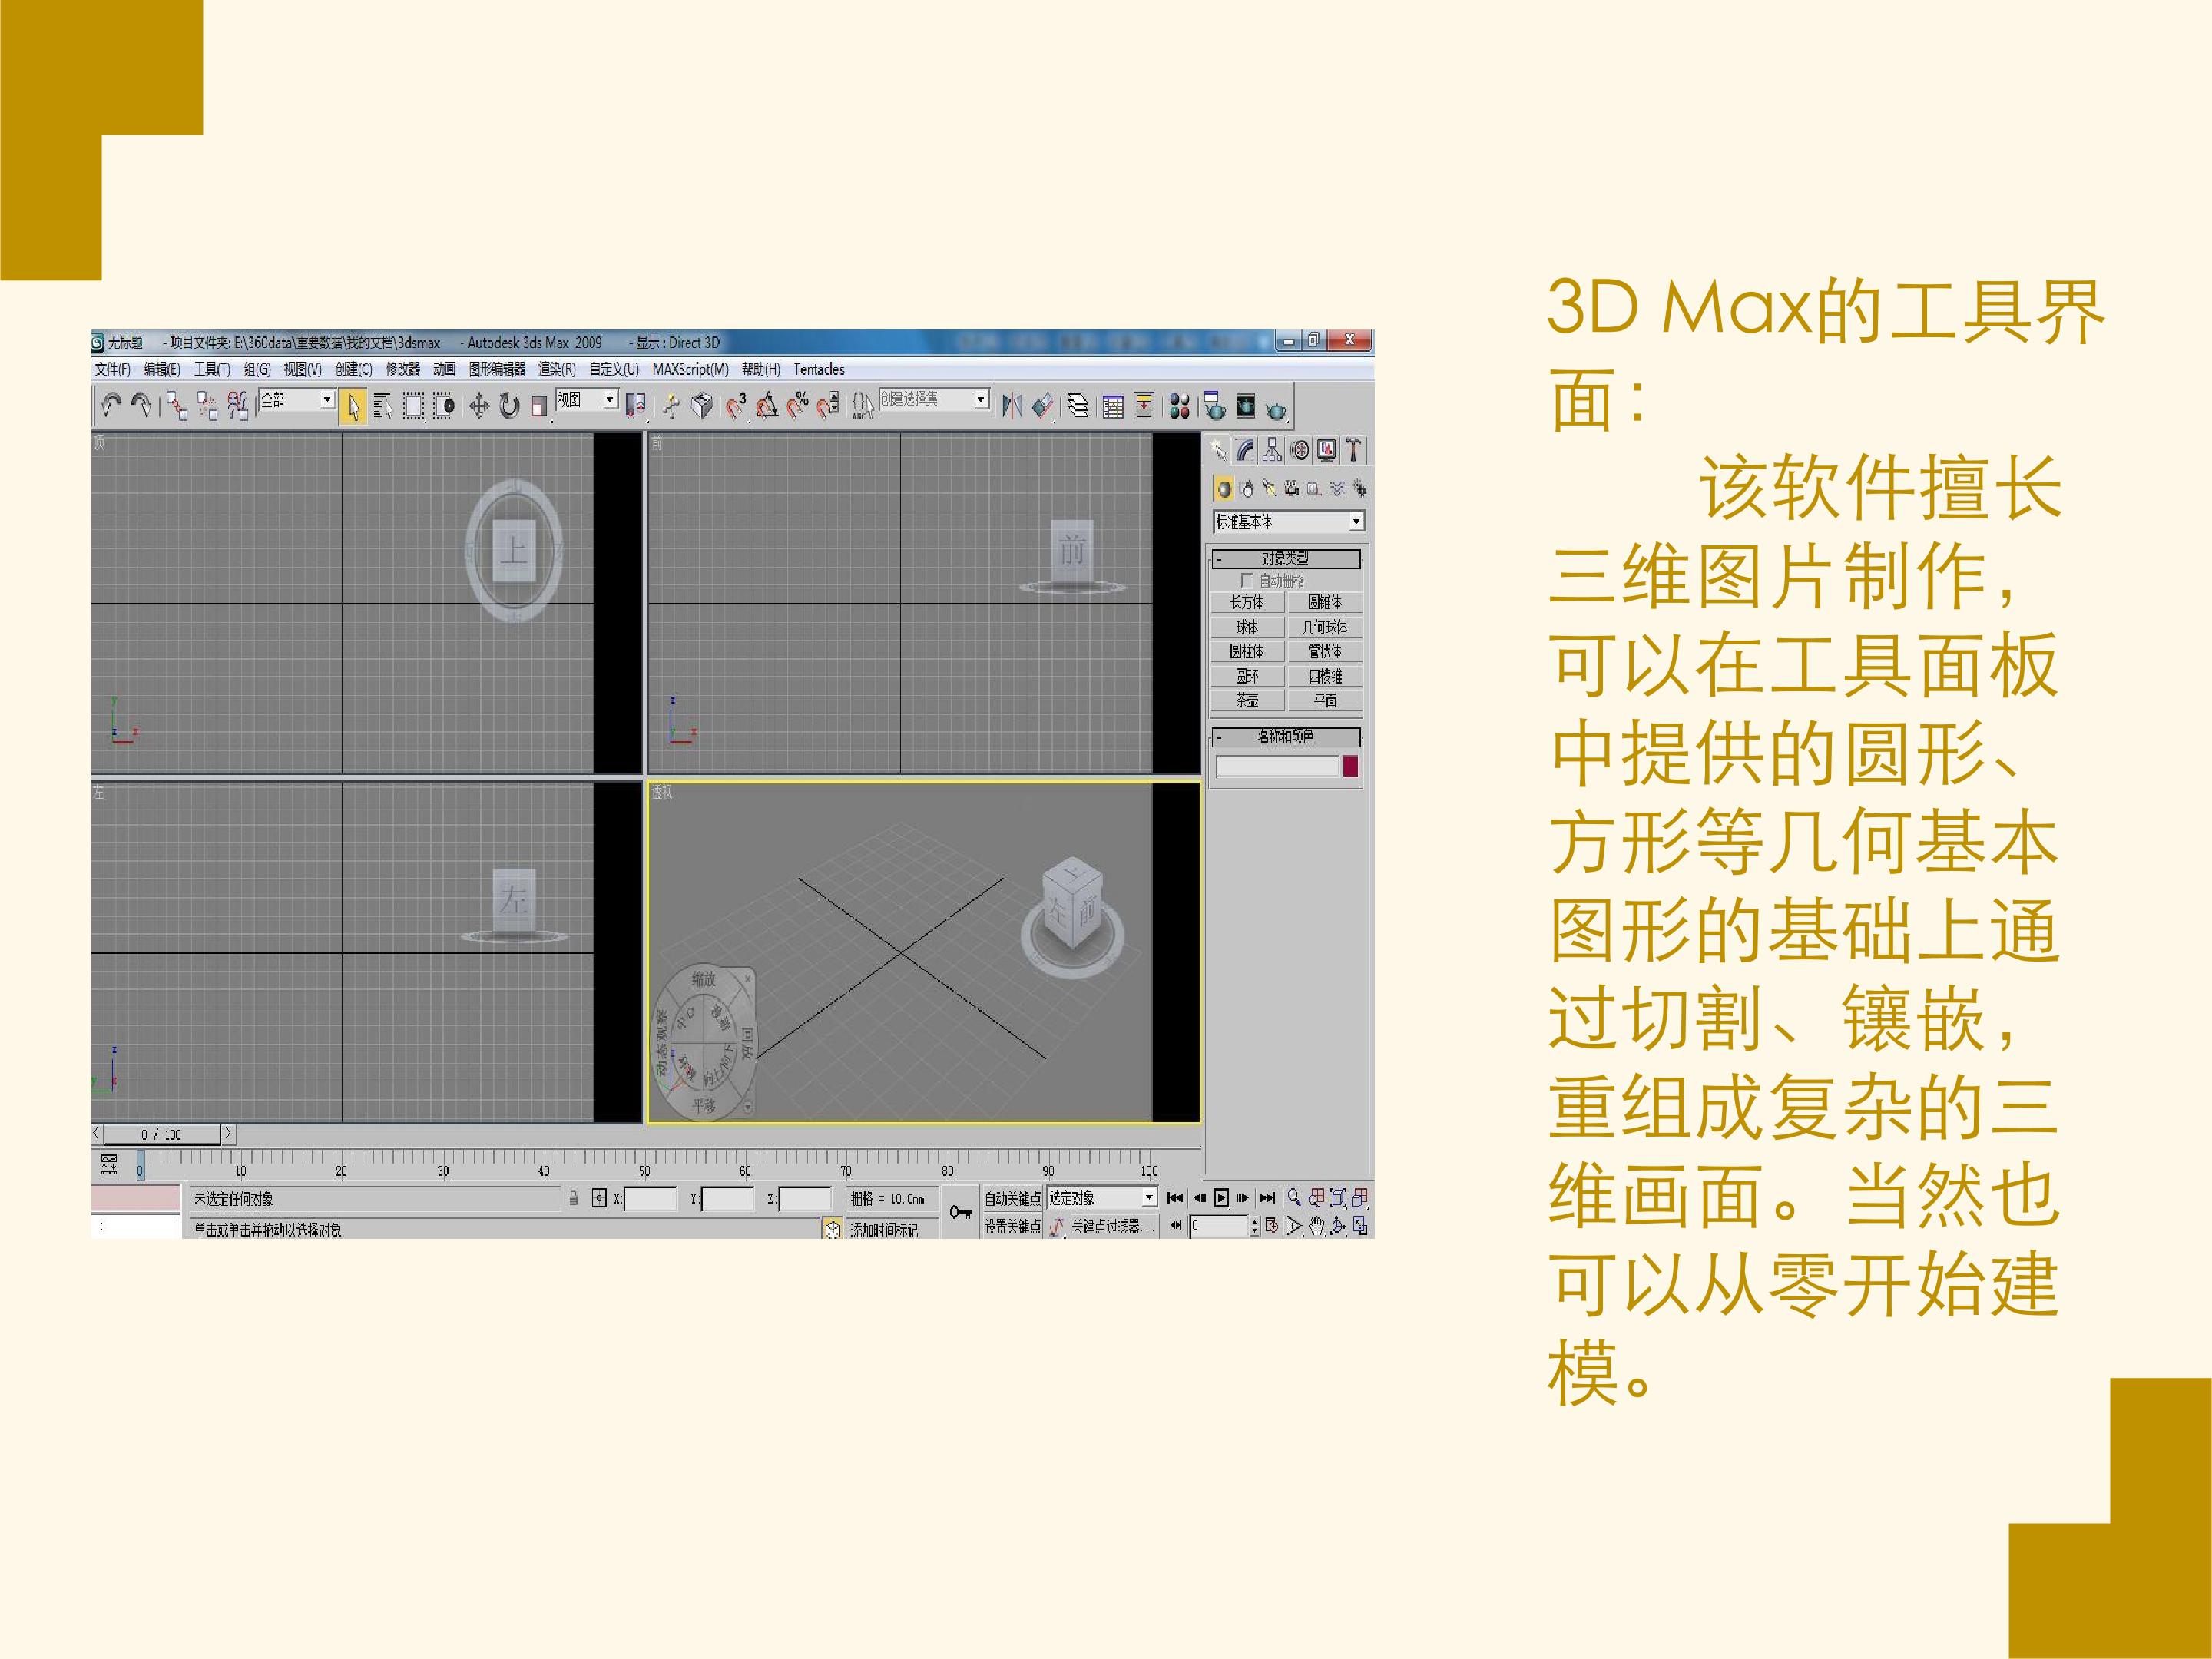The width and height of the screenshot is (2212, 1659).
Task: Open the Material Editor spheres icon
Action: [x=1180, y=406]
